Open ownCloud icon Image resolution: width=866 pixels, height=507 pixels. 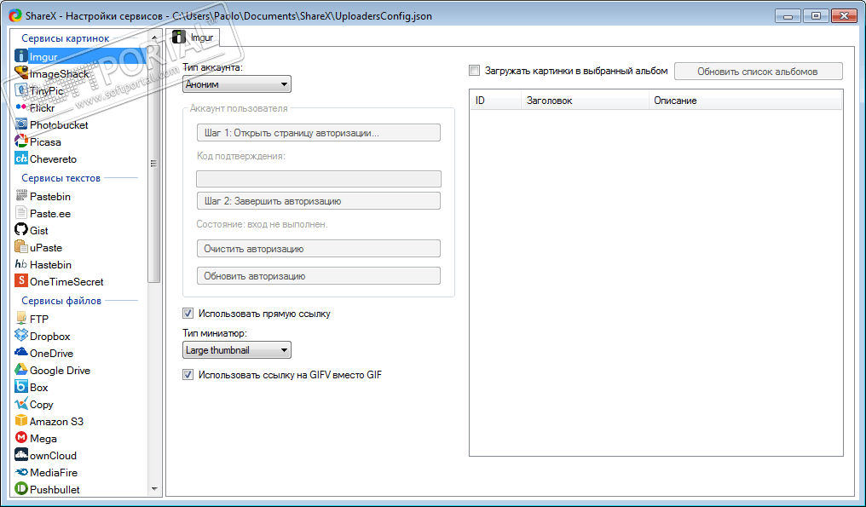tap(21, 456)
